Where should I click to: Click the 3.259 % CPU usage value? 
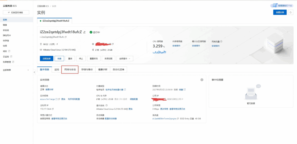[159, 46]
